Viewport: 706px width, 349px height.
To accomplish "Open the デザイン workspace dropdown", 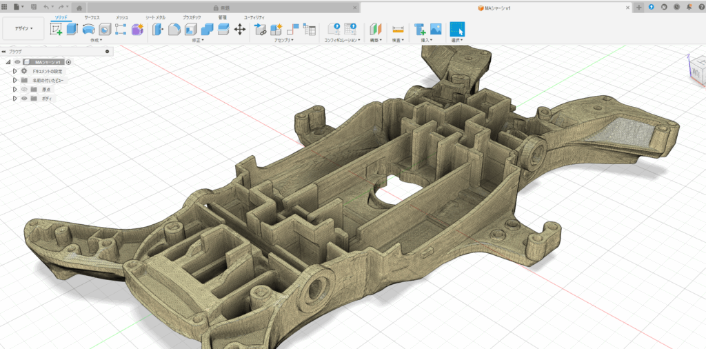I will (23, 29).
